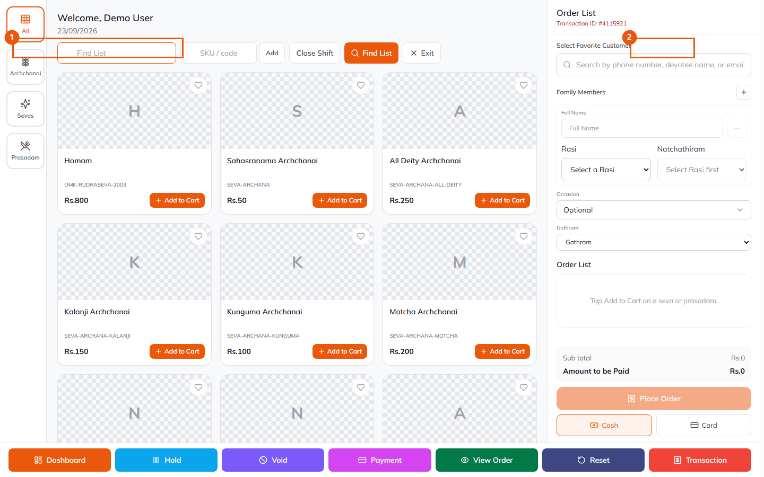
Task: Select the All category icon in sidebar
Action: click(x=25, y=24)
